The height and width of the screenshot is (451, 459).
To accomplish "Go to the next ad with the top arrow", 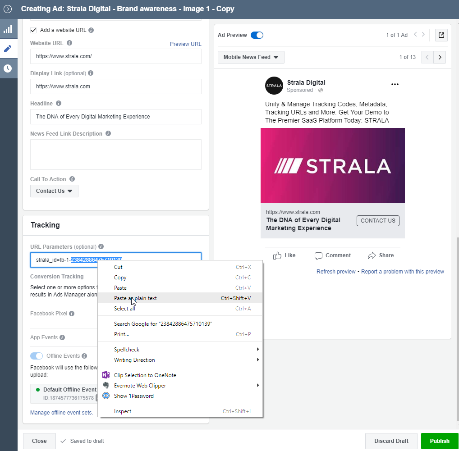I will point(423,35).
